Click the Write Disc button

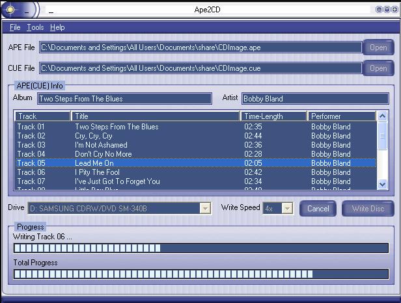(368, 209)
